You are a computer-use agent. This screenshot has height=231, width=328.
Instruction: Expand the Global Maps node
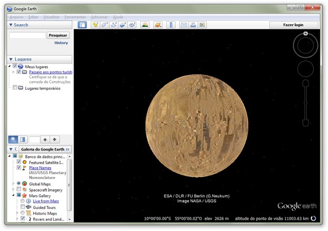14,184
